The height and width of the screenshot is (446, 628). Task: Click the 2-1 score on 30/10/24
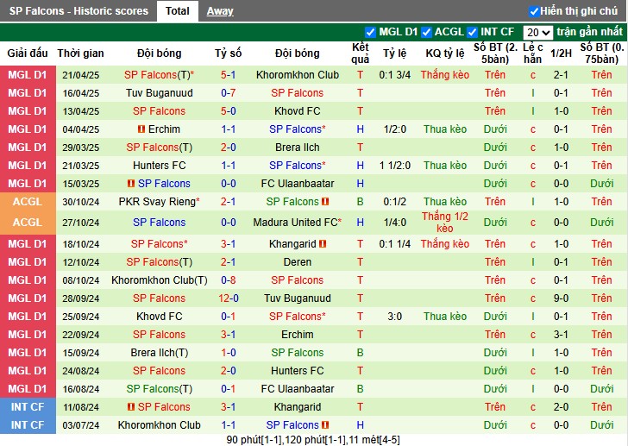tap(229, 202)
